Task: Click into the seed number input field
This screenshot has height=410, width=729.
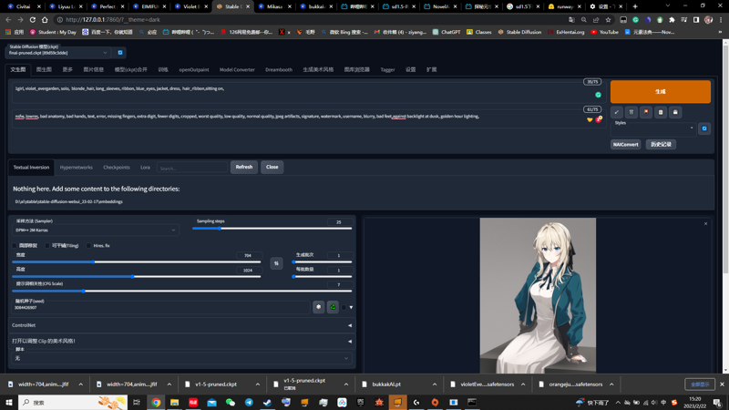Action: pyautogui.click(x=160, y=308)
